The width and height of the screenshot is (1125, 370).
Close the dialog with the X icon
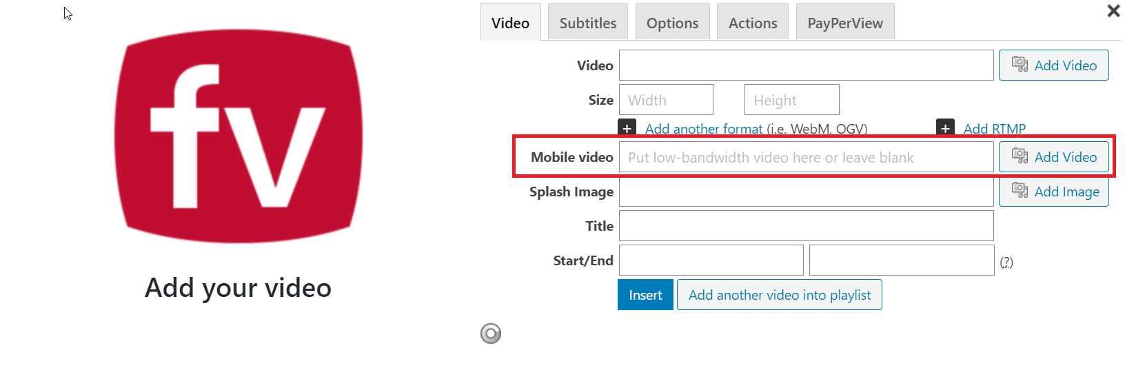point(1113,10)
